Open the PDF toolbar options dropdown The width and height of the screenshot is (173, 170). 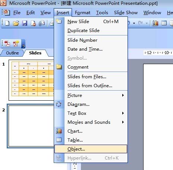pyautogui.click(x=23, y=44)
